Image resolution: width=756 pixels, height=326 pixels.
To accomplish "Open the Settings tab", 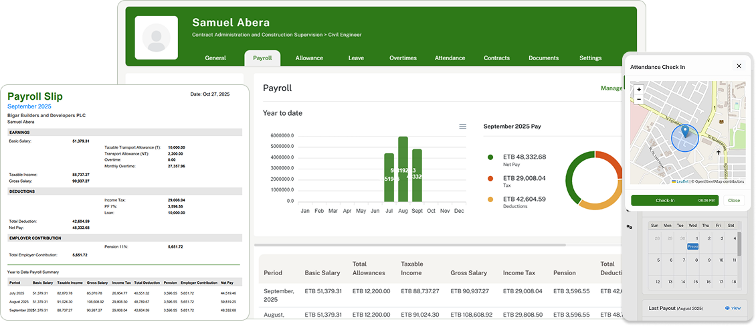I will [x=590, y=58].
